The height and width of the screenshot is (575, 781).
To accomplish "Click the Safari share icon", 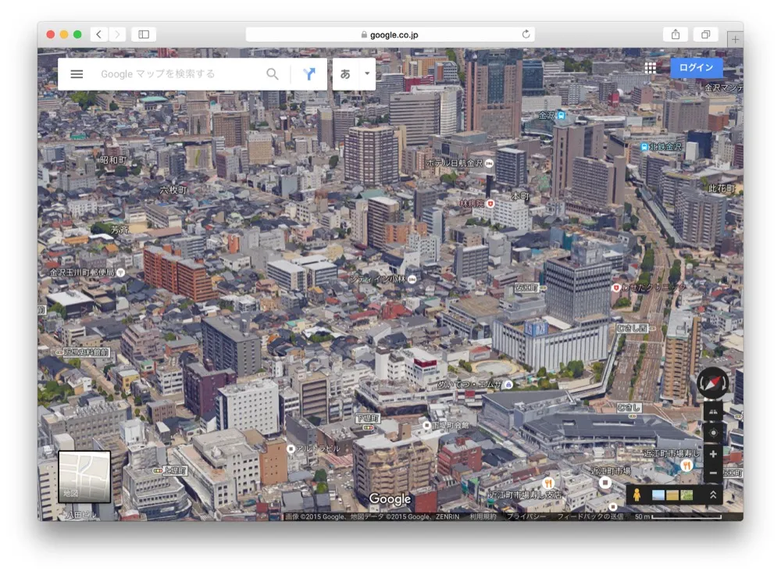I will (675, 34).
